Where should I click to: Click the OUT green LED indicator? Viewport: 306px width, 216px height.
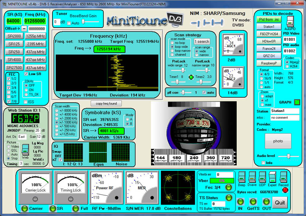266,201
